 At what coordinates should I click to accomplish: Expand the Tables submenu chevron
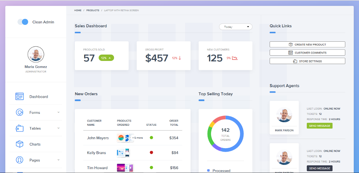click(x=59, y=128)
